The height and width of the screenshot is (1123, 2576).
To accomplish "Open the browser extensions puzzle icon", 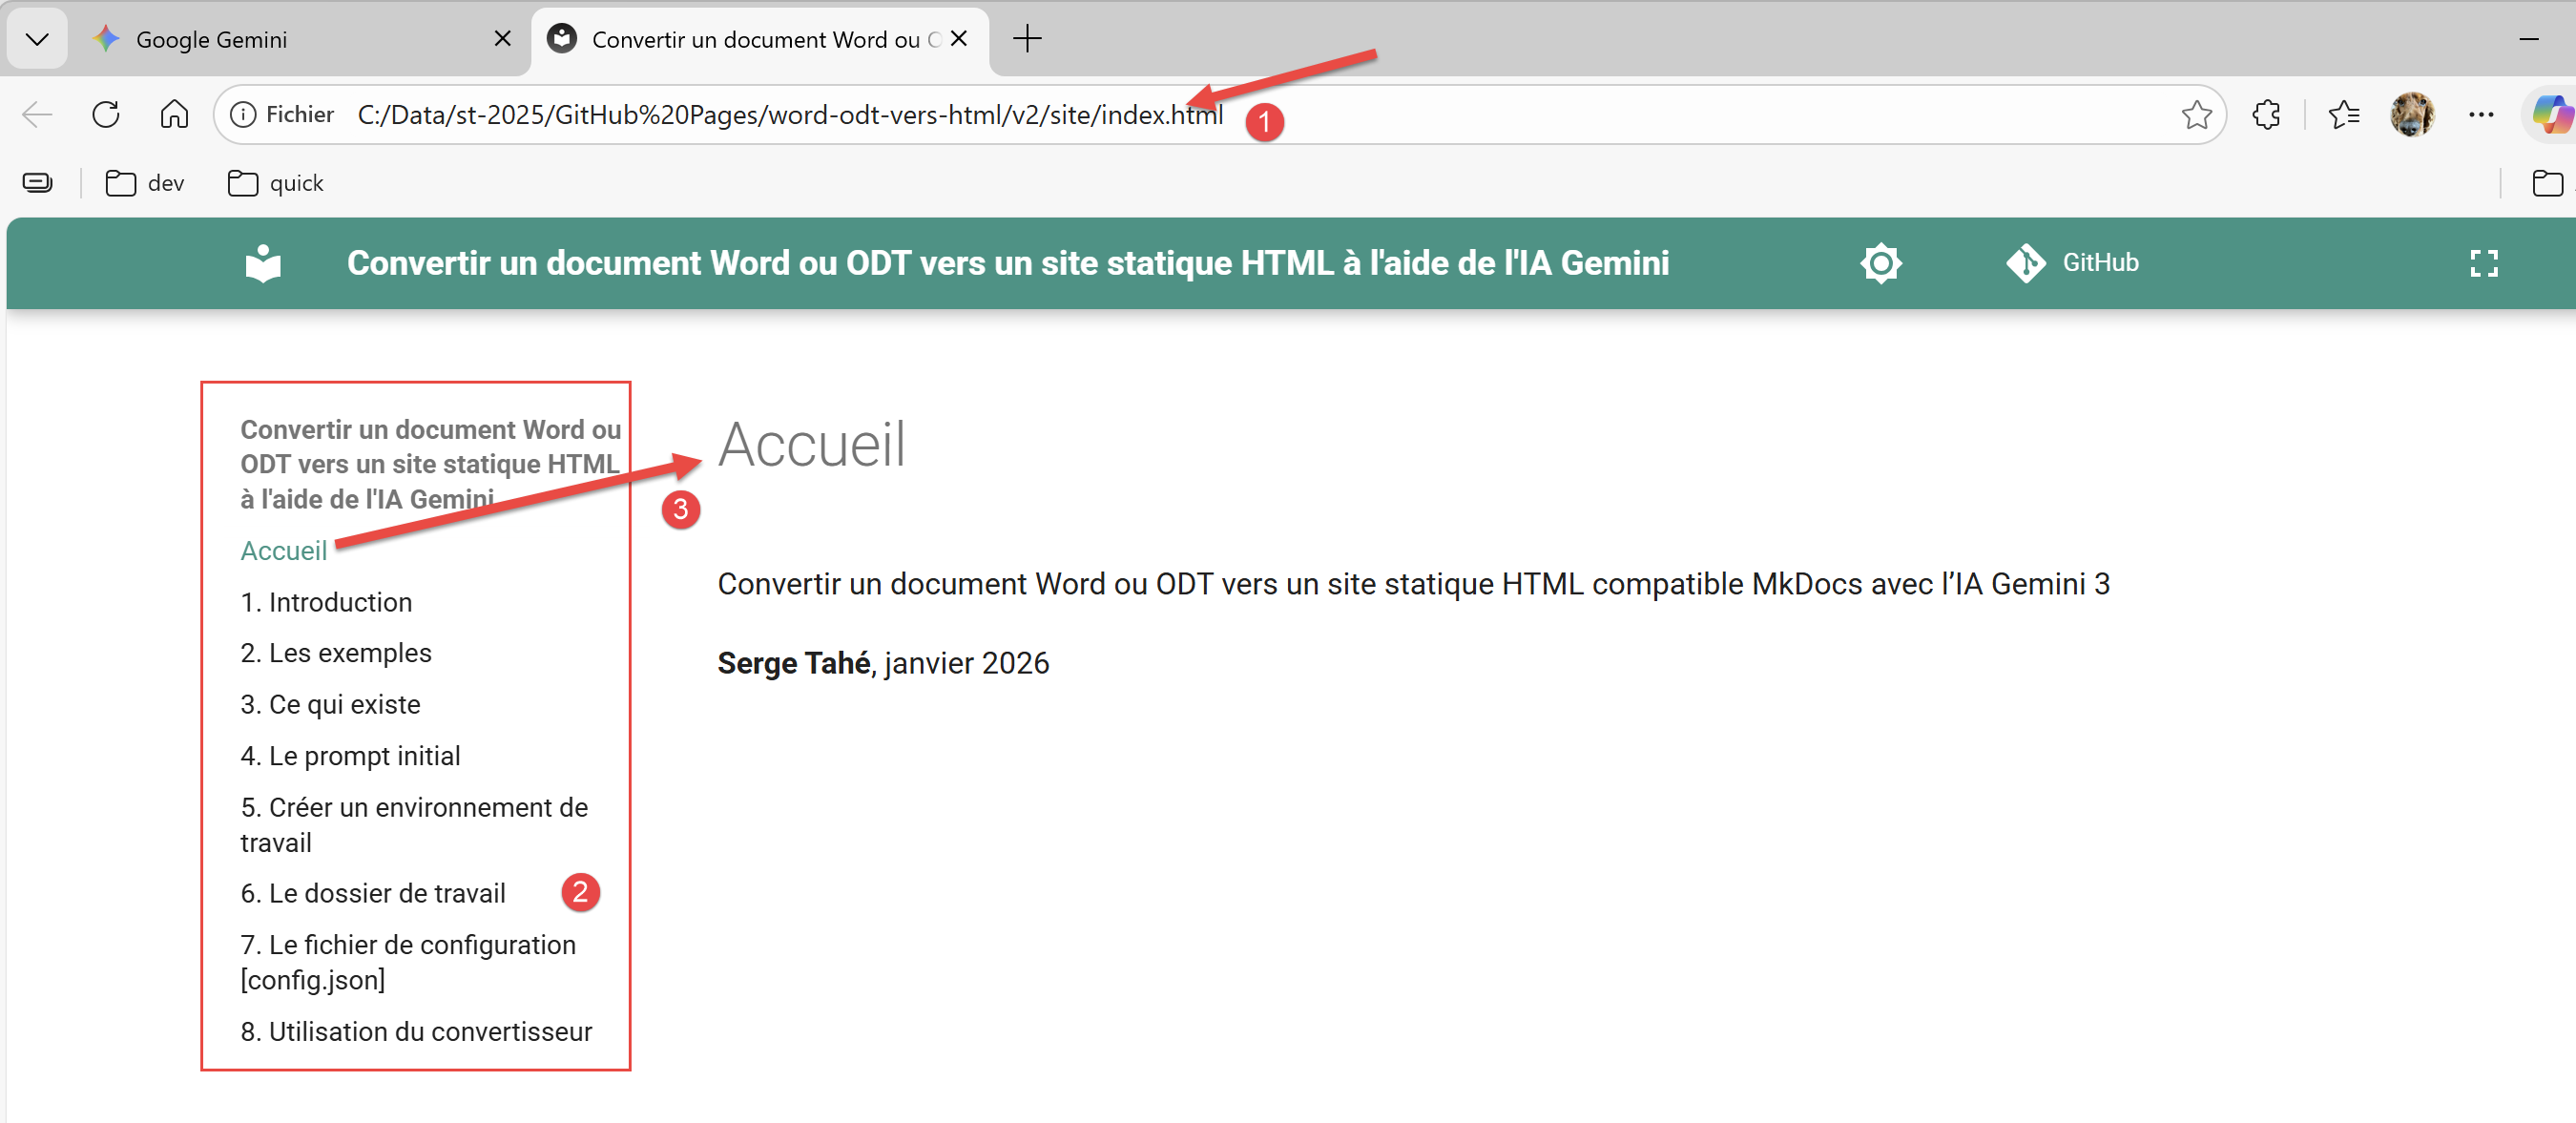I will [2266, 115].
